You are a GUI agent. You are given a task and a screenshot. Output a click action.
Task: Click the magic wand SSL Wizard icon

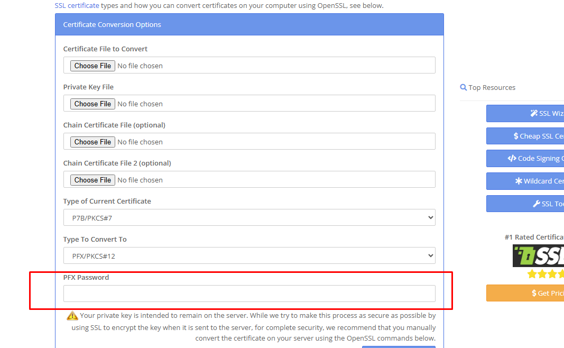(x=534, y=113)
